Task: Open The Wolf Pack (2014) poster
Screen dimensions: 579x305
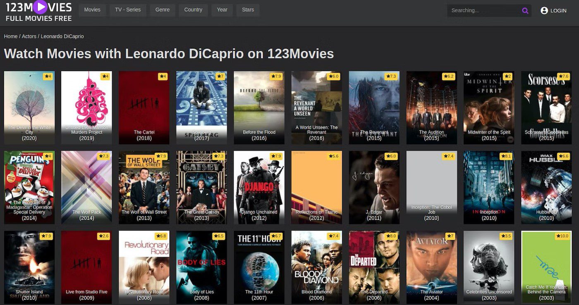Action: pyautogui.click(x=86, y=187)
